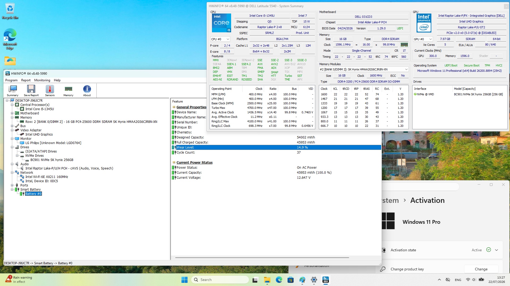Click HWiNFO icon in the taskbar
510x286 pixels.
325,280
